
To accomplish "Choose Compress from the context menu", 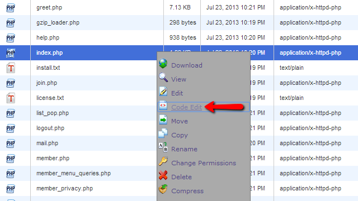I will [x=187, y=191].
